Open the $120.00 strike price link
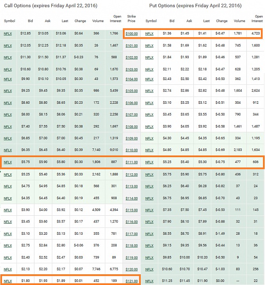 (131, 269)
